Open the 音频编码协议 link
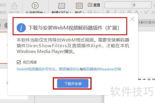155x103 pixels. (x=69, y=69)
